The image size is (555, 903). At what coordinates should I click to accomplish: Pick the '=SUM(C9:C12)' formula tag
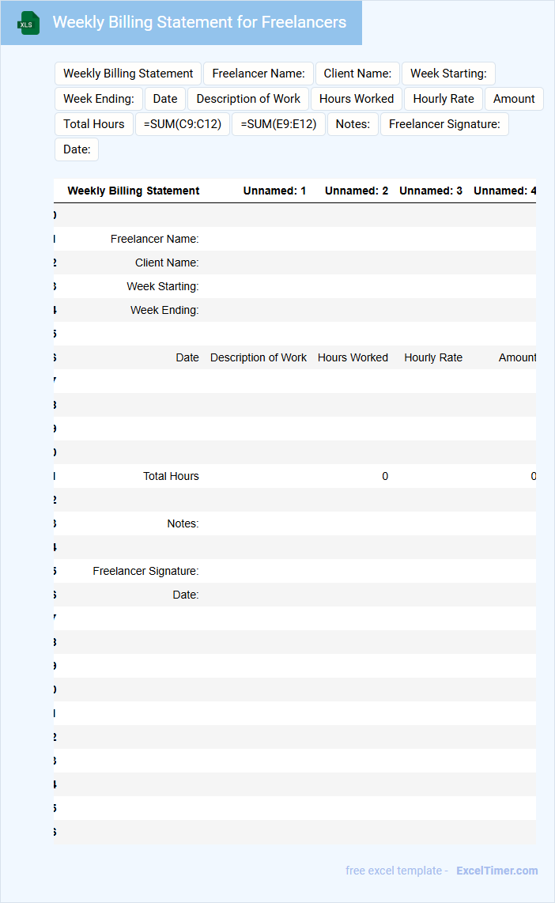183,124
